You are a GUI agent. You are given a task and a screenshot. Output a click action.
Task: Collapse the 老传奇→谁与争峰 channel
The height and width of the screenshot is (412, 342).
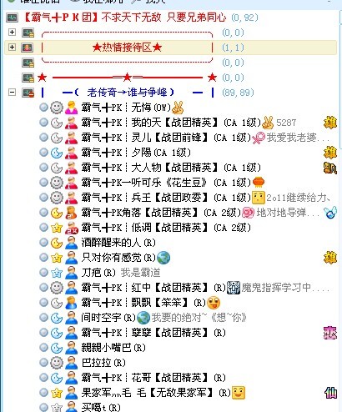(x=12, y=92)
